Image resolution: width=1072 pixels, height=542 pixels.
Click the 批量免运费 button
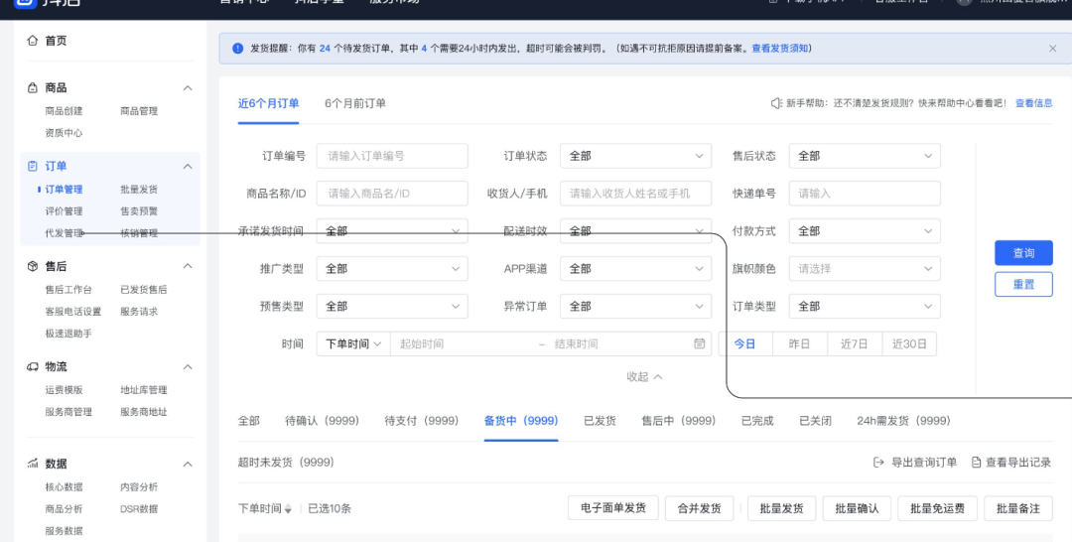pyautogui.click(x=936, y=508)
